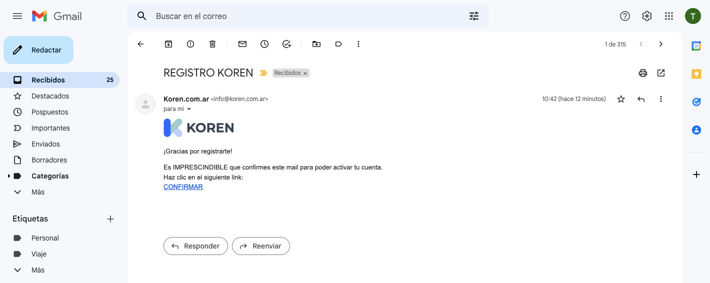This screenshot has height=283, width=710.
Task: Open email in a new window
Action: (x=661, y=73)
